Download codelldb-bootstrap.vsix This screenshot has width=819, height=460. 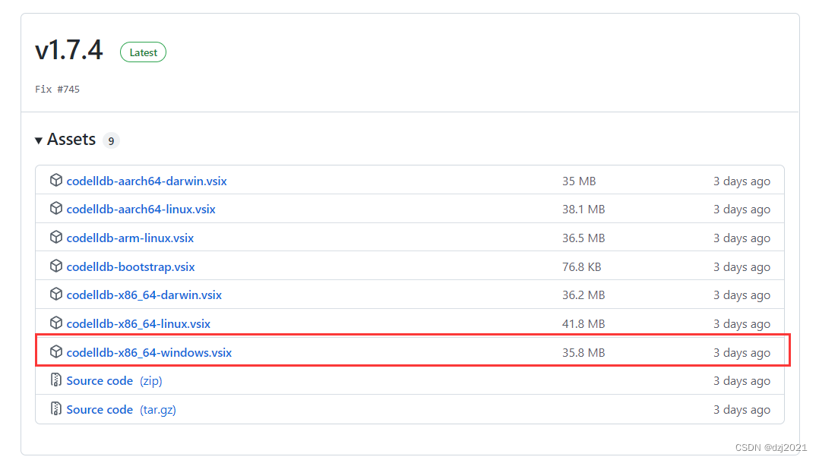[x=130, y=266]
